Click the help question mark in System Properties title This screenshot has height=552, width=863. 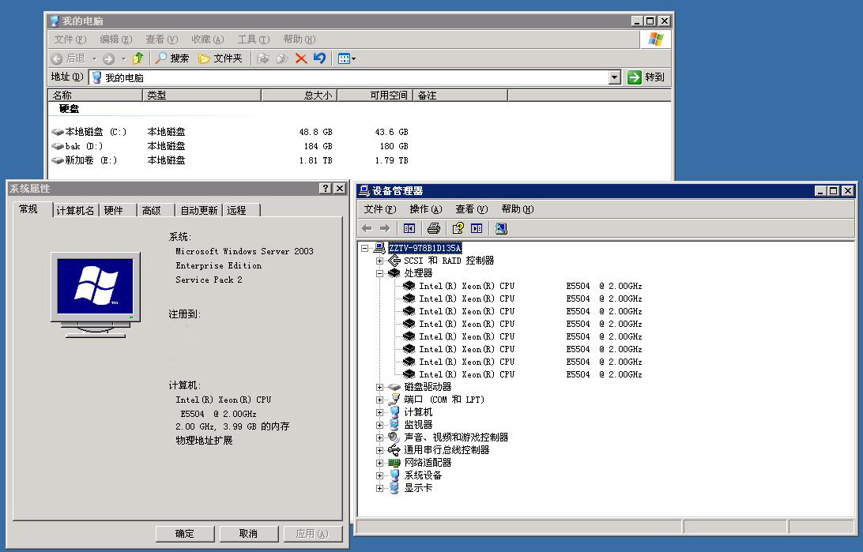[326, 189]
